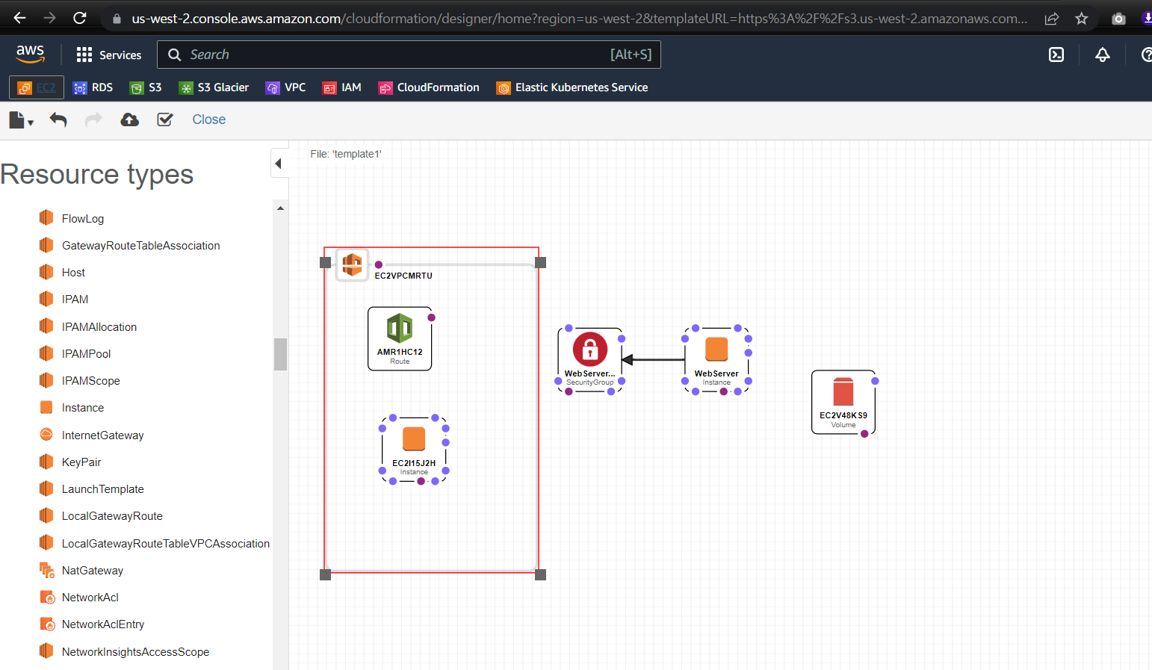The width and height of the screenshot is (1152, 670).
Task: Select Instance resource type in list
Action: point(83,408)
